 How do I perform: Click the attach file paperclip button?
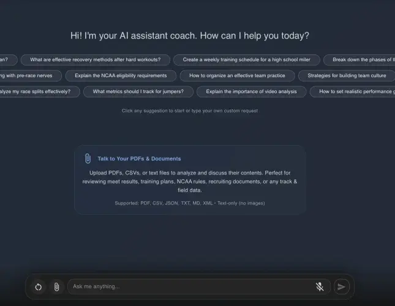point(57,286)
